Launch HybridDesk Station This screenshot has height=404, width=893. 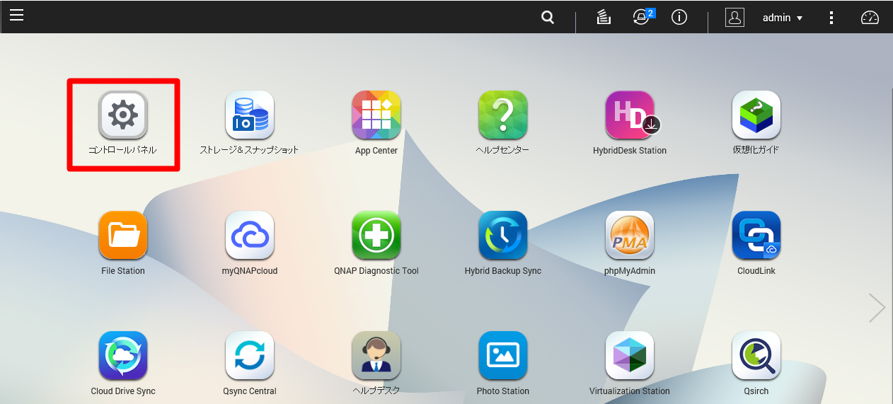630,115
